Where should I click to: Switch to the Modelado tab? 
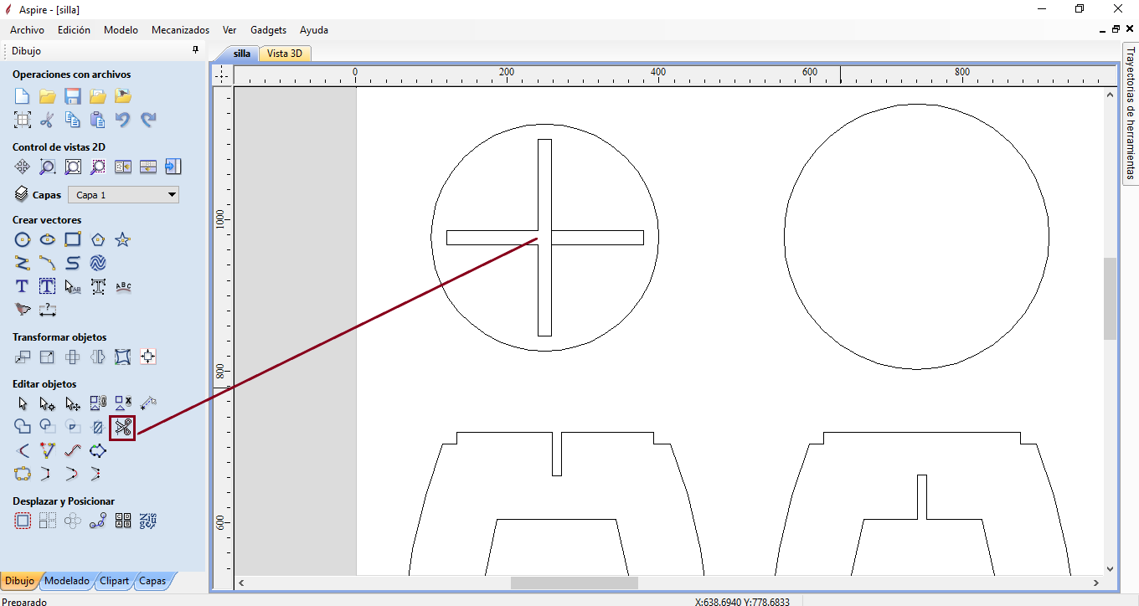(67, 581)
